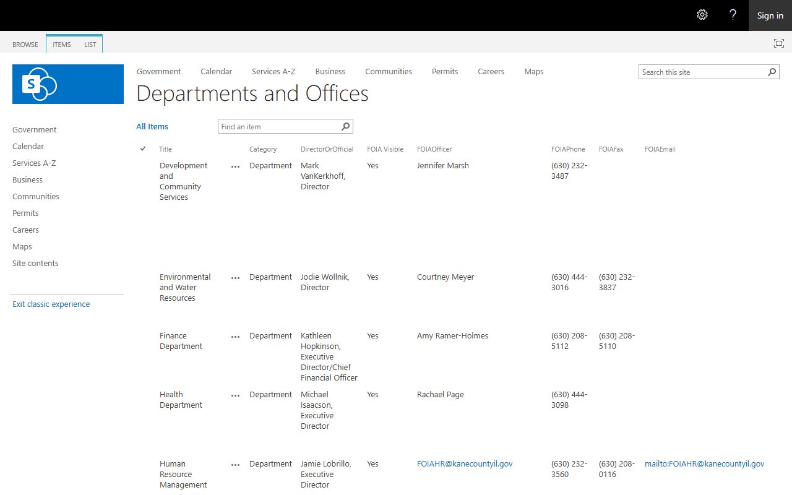The image size is (792, 495).
Task: Sort by the FOIAEmail column header
Action: click(x=660, y=149)
